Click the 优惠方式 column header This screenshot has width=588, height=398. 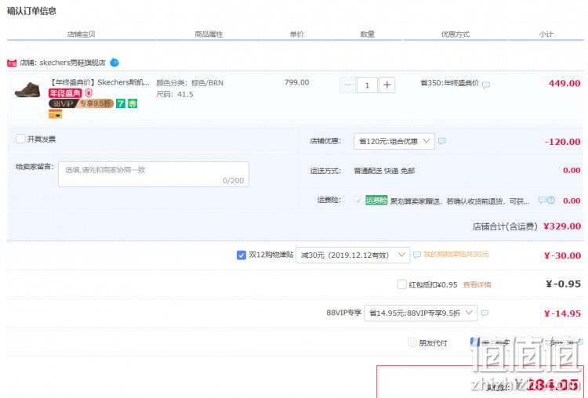[x=456, y=34]
